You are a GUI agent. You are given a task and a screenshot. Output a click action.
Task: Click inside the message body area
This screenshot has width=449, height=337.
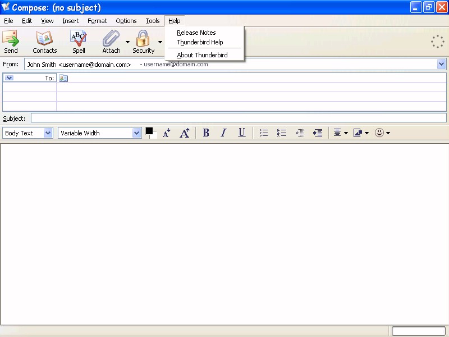click(224, 234)
